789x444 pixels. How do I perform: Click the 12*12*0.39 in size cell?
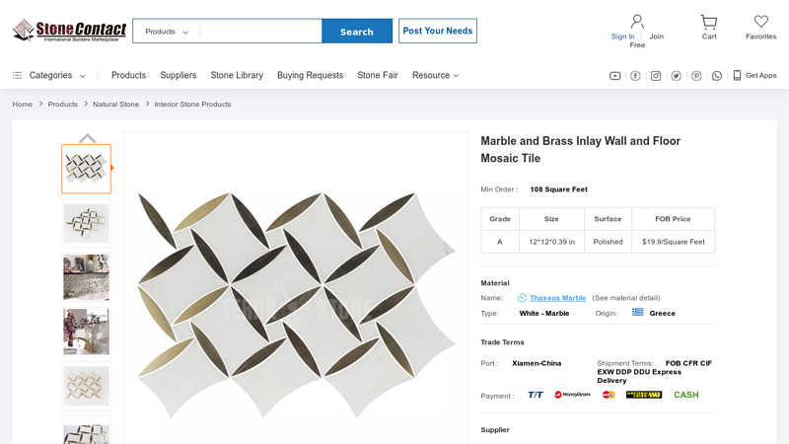551,242
